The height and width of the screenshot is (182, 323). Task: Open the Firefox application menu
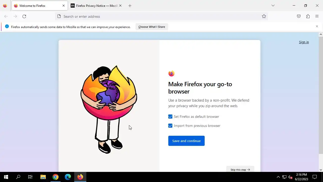click(317, 16)
